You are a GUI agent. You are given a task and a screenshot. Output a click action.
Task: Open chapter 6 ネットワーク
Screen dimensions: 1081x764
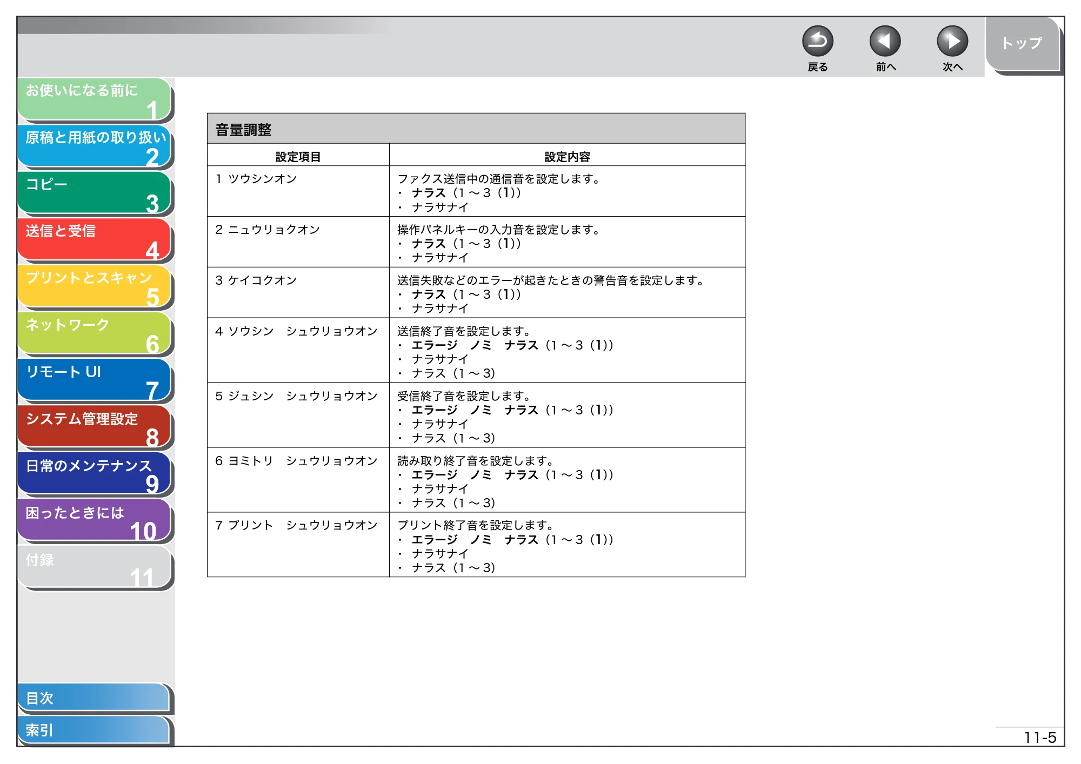click(x=95, y=333)
